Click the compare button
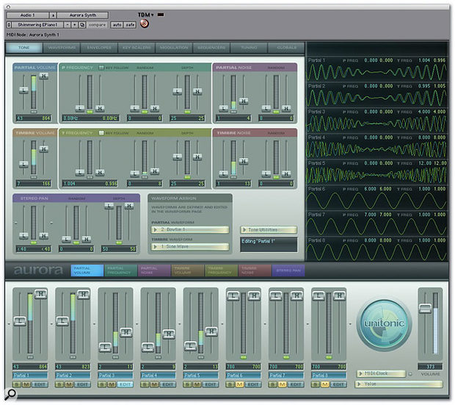Viewport: 455px width, 405px height. pos(97,25)
